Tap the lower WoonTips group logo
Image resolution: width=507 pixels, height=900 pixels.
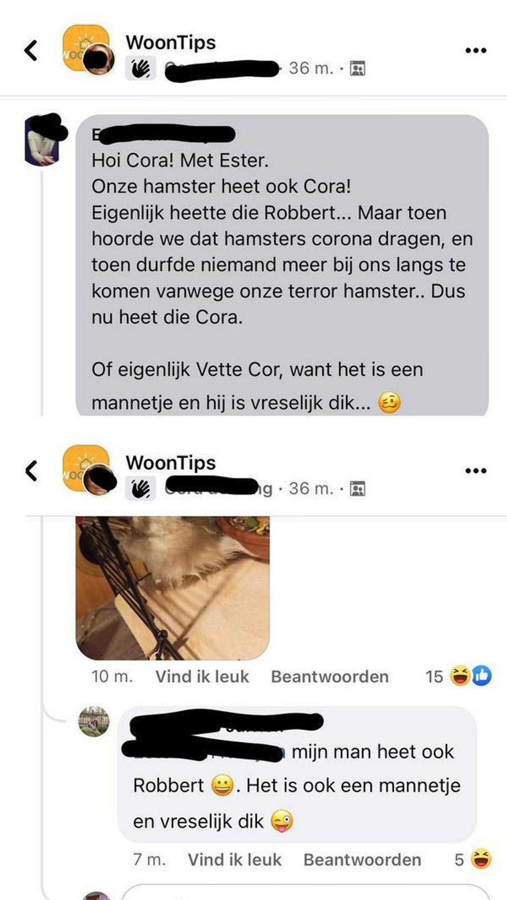(x=84, y=468)
